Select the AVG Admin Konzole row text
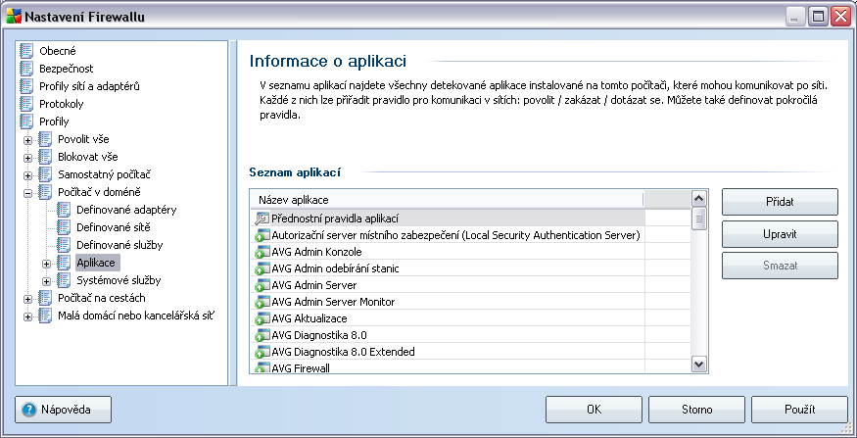Image resolution: width=857 pixels, height=438 pixels. (x=316, y=252)
